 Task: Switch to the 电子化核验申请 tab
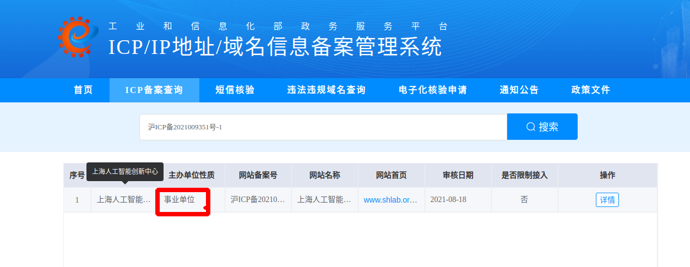pyautogui.click(x=433, y=90)
